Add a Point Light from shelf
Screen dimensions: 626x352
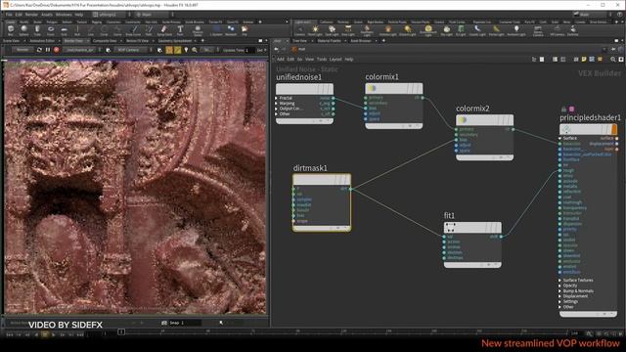(315, 30)
